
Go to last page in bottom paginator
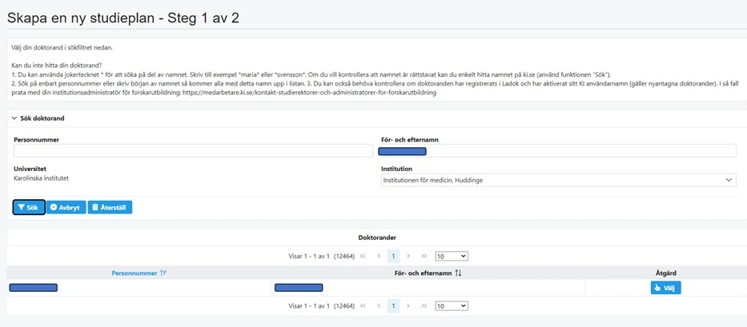coord(424,305)
